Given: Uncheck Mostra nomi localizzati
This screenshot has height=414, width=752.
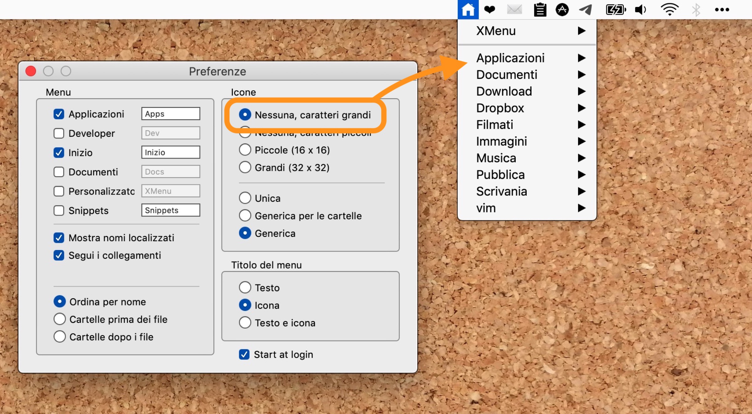Looking at the screenshot, I should (59, 238).
